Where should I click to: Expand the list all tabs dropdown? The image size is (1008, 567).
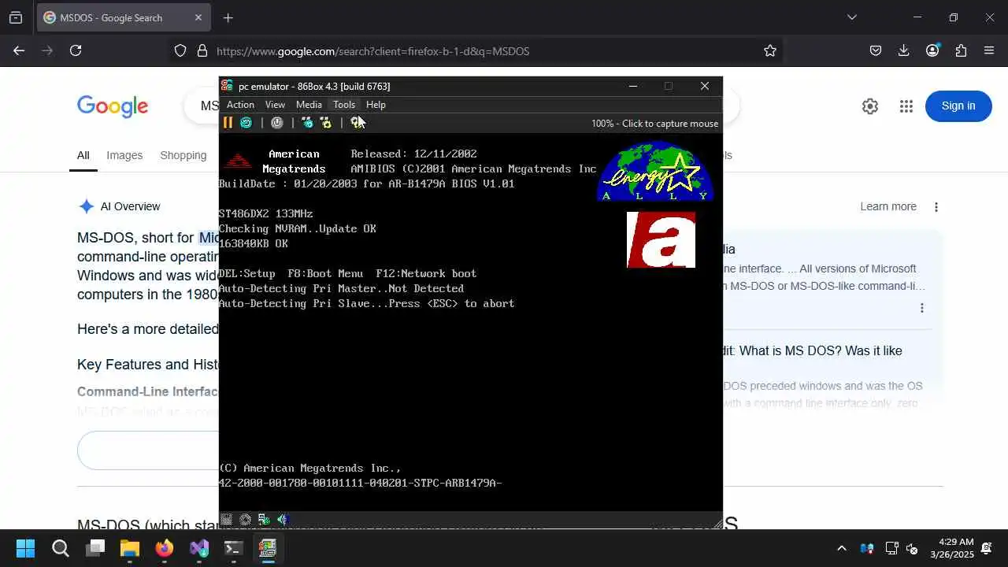pyautogui.click(x=851, y=17)
